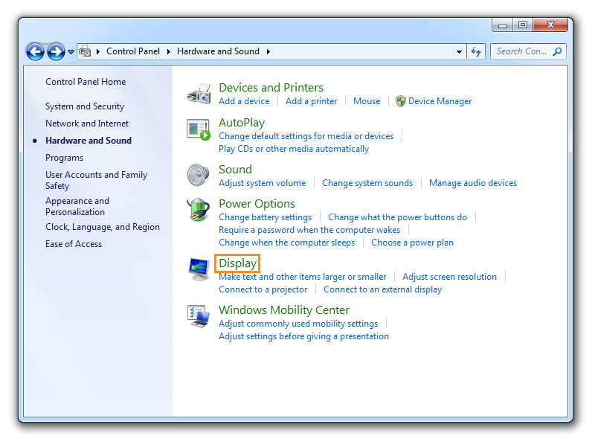Open System and Security category

85,106
